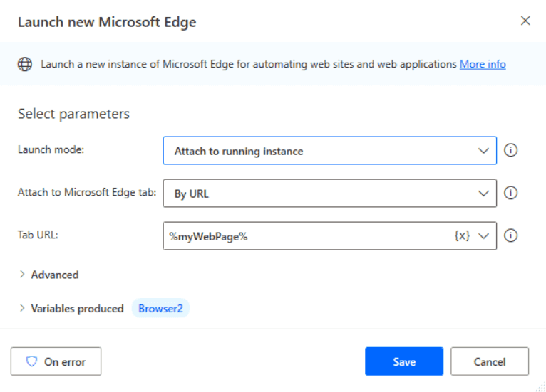This screenshot has width=546, height=392.
Task: Close the Launch new Microsoft Edge dialog
Action: [525, 21]
